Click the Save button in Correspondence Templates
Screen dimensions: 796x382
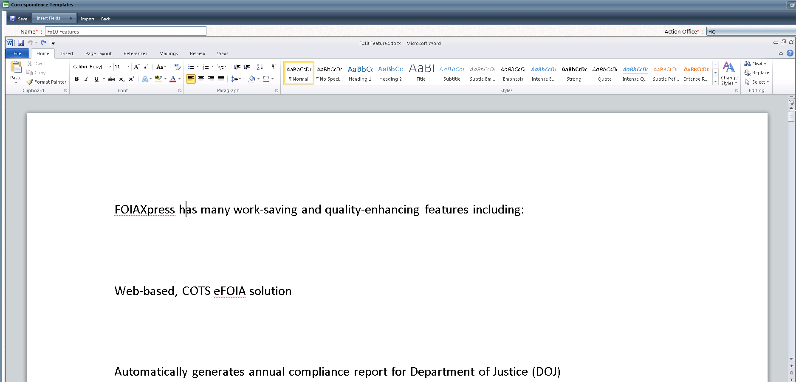pos(19,19)
